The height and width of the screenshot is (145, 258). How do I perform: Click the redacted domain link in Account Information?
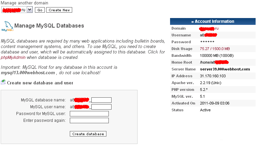(209, 29)
